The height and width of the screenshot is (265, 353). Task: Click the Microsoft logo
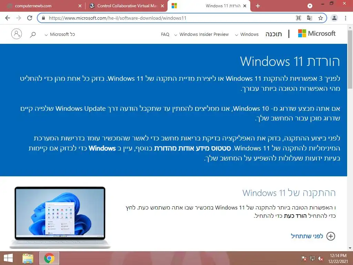click(x=317, y=33)
